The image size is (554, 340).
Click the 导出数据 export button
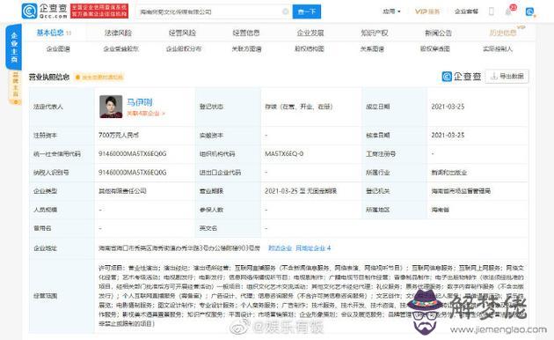[507, 76]
